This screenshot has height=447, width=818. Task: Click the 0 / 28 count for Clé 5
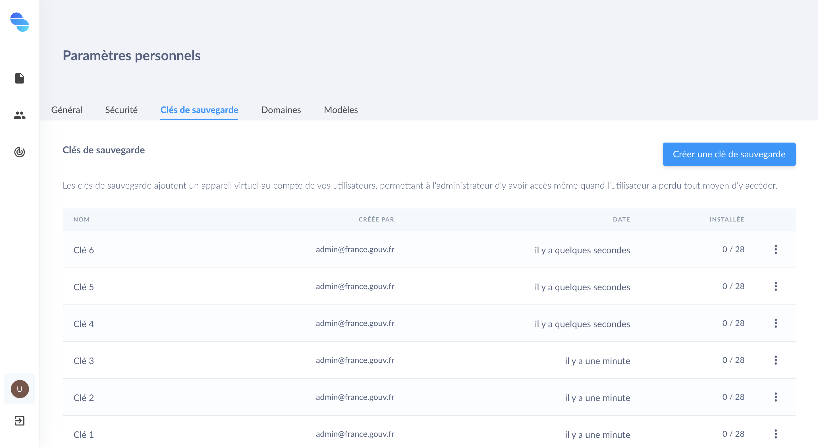tap(733, 286)
